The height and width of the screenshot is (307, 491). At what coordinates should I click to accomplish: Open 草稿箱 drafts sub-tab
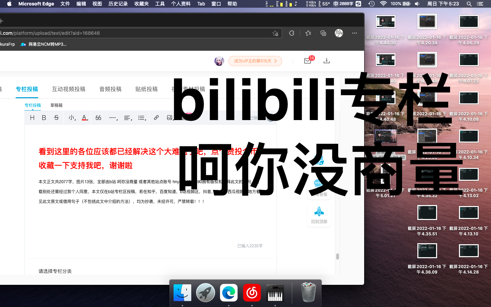click(56, 105)
